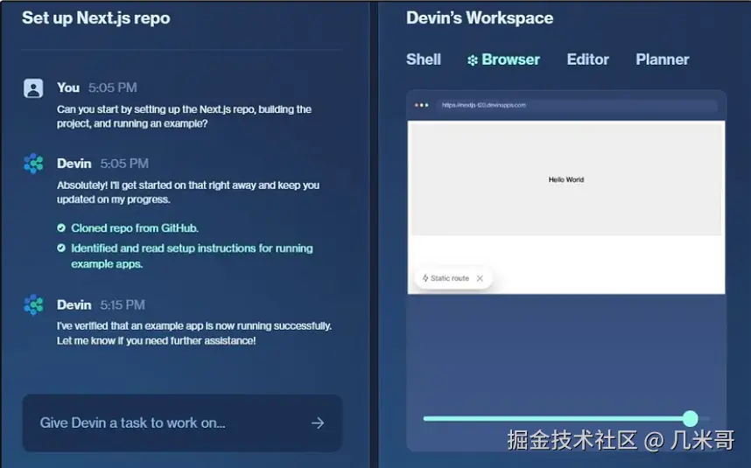Viewport: 751px width, 468px height.
Task: Open the Planner tab
Action: 663,59
